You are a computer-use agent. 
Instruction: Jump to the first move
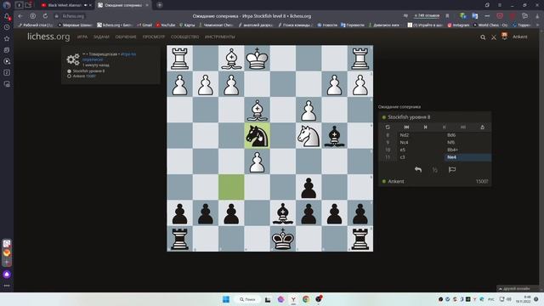tap(406, 127)
